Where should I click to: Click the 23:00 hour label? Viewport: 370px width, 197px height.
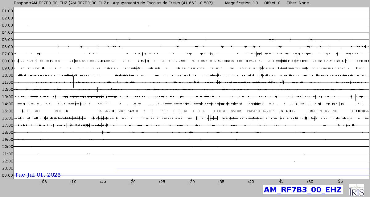click(7, 168)
